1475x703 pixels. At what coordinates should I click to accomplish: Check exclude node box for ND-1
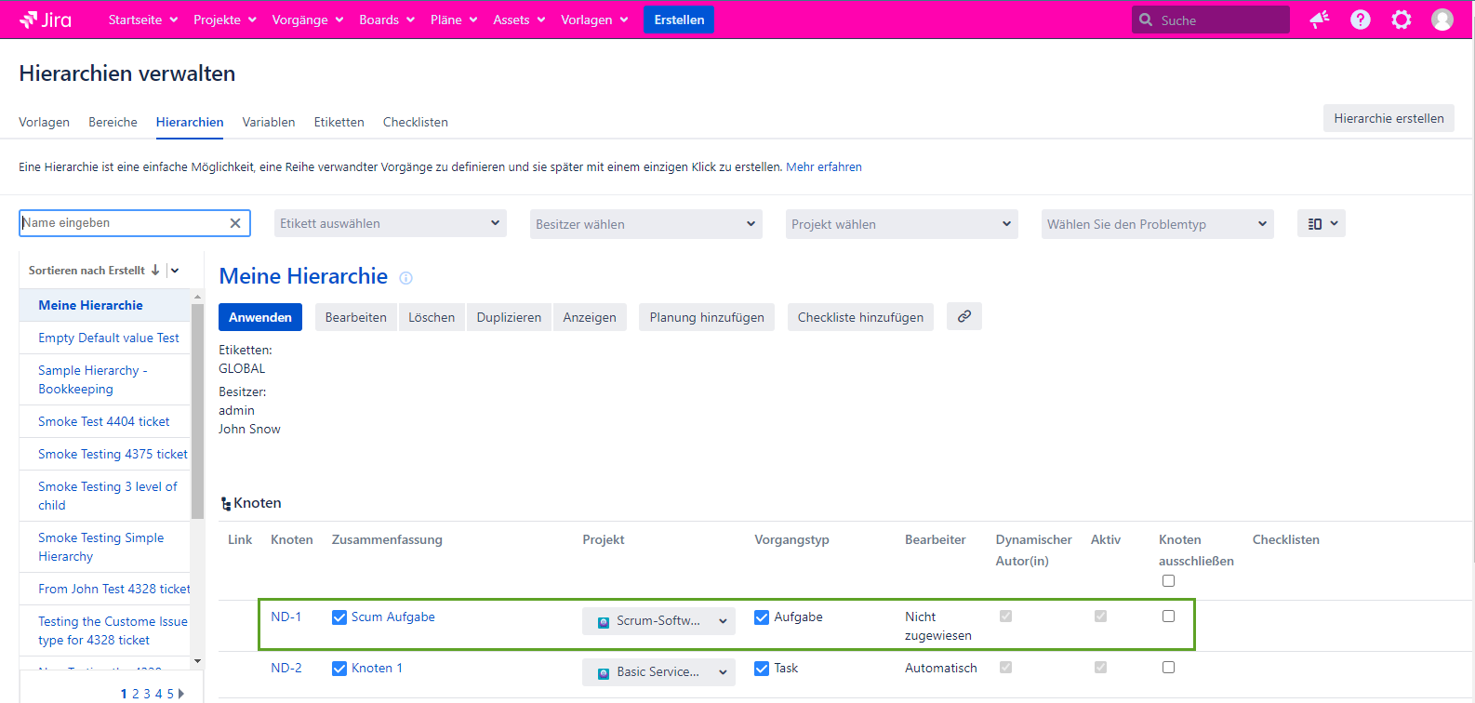(1168, 617)
